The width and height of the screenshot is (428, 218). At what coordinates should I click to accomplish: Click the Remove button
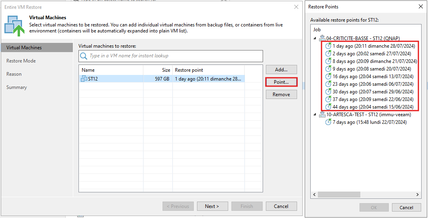point(281,95)
